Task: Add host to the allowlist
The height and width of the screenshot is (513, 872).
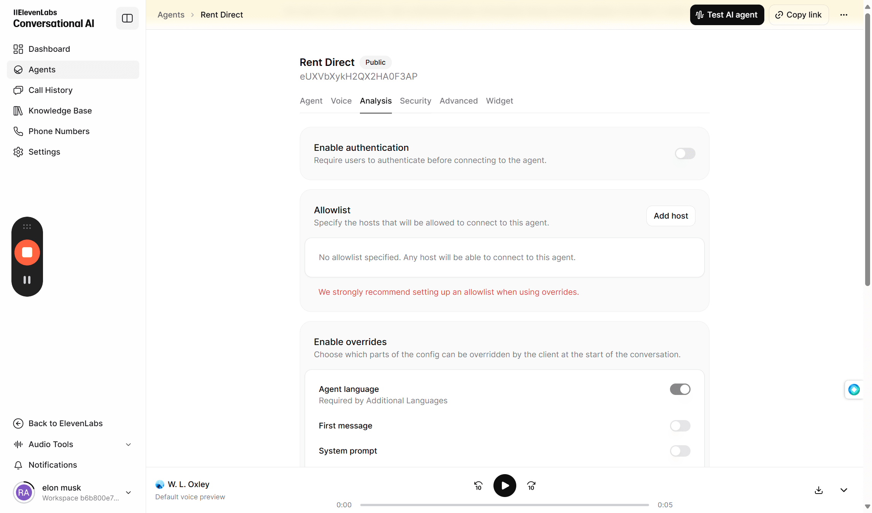Action: coord(671,216)
